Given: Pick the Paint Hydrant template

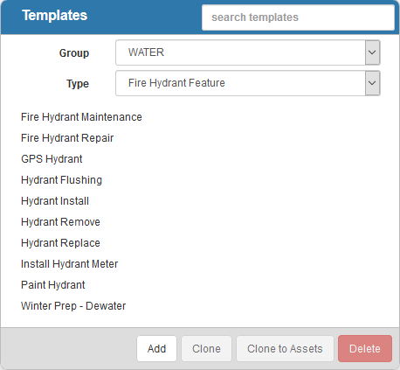Looking at the screenshot, I should pos(53,285).
